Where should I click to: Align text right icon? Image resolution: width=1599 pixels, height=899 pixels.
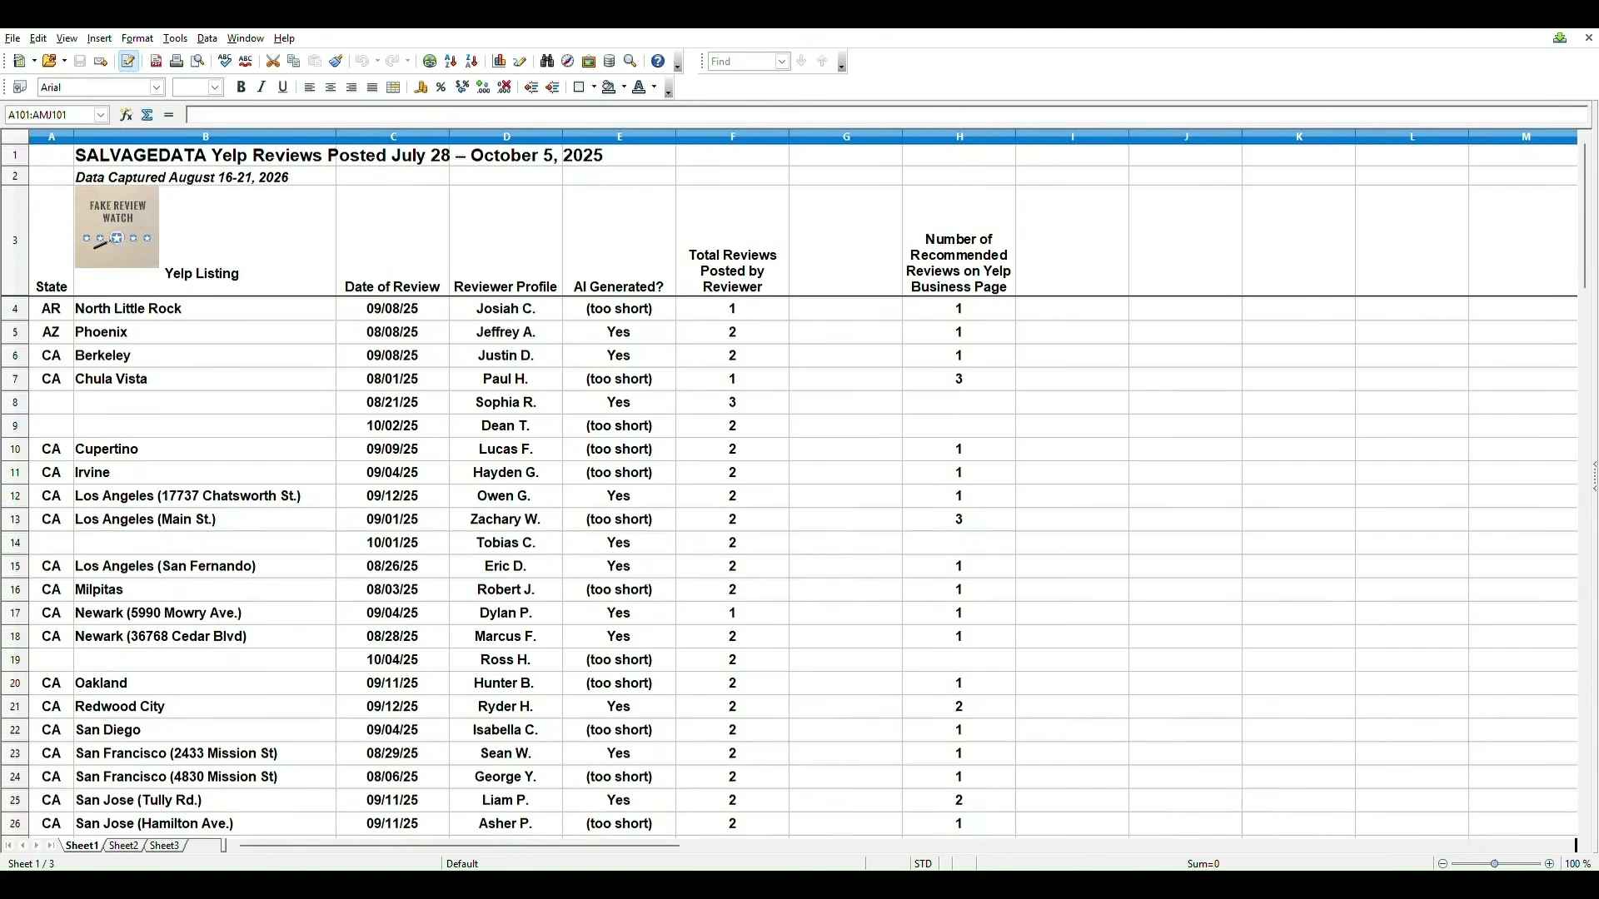pyautogui.click(x=351, y=87)
